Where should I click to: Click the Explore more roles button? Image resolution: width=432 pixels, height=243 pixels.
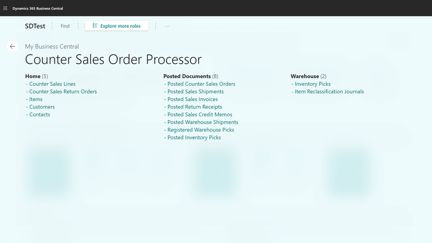[x=117, y=26]
